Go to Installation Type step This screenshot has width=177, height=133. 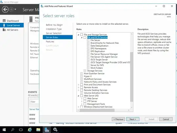click(54, 29)
